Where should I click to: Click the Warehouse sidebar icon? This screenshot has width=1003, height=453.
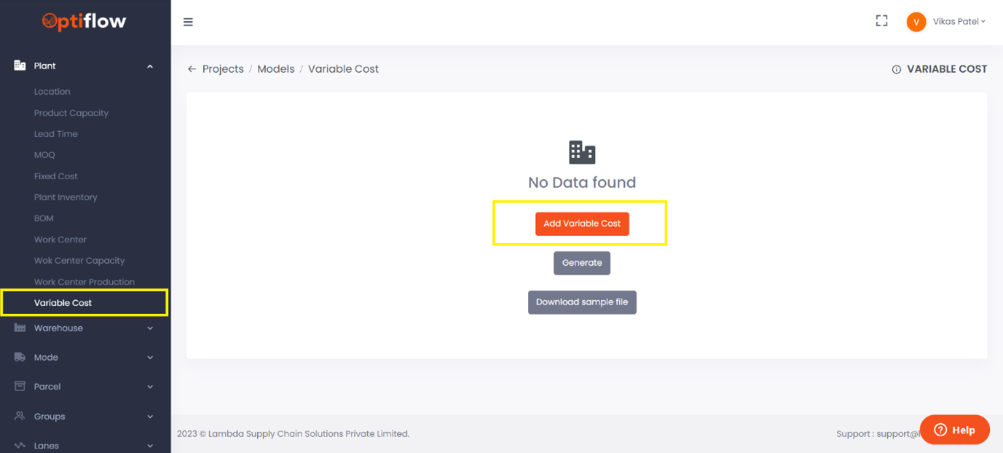click(20, 328)
